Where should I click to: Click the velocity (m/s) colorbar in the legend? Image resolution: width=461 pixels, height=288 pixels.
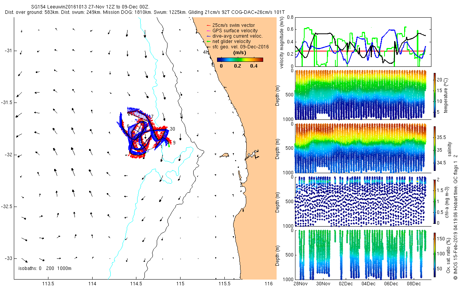point(240,60)
